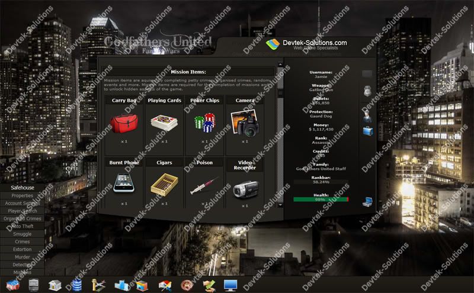This screenshot has width=474, height=293.
Task: Click the Carry Bag red bag item
Action: coord(124,122)
